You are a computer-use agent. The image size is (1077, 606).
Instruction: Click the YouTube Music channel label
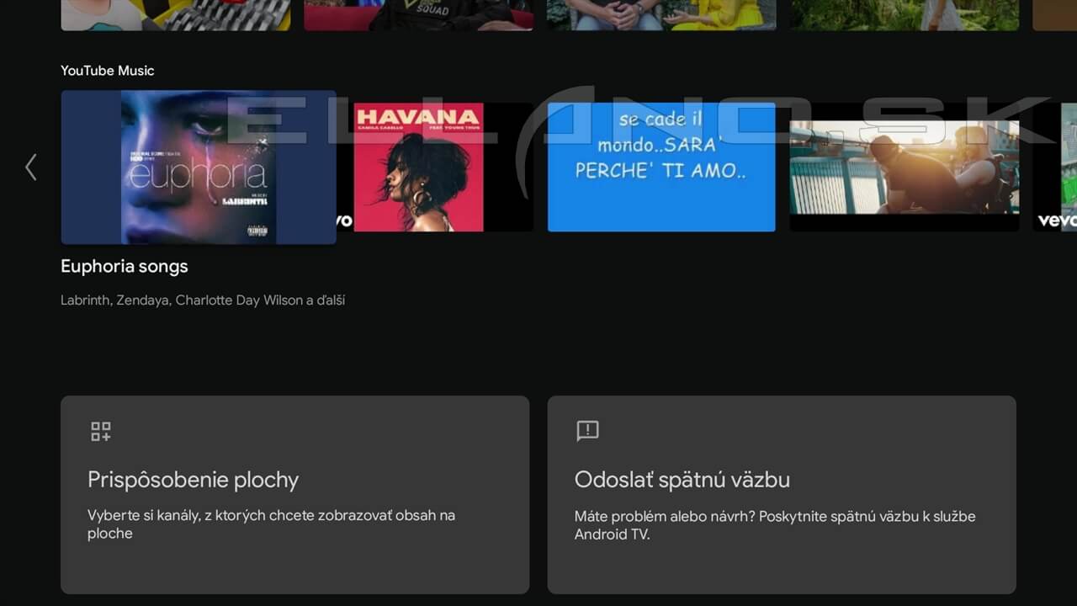pos(108,71)
